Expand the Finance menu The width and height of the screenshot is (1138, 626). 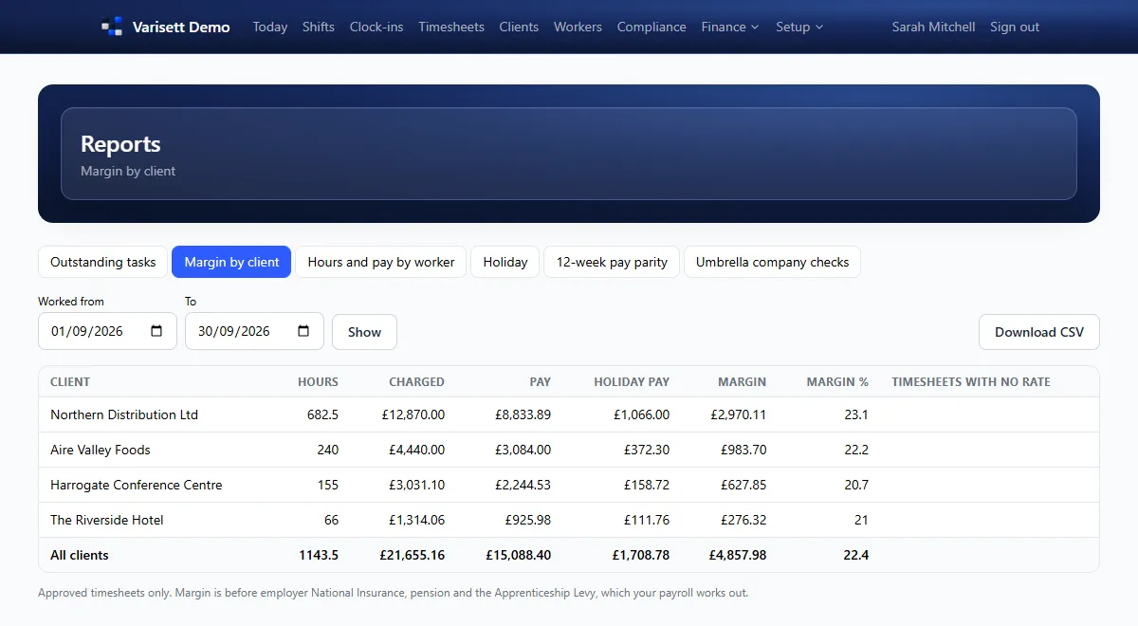[x=730, y=27]
